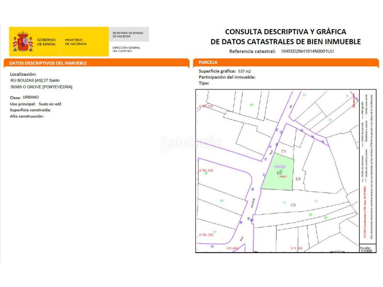Image resolution: width=383 pixels, height=287 pixels.
Task: Click the "511.450" coordinate label
Action: pyautogui.click(x=232, y=248)
